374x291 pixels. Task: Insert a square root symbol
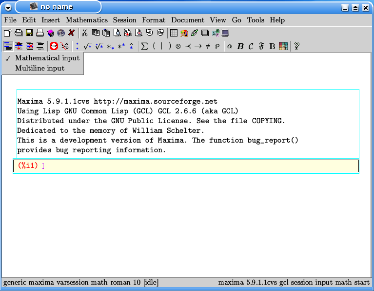point(88,46)
